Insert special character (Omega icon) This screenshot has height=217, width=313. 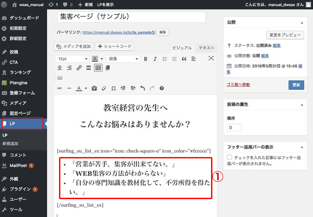[113, 88]
